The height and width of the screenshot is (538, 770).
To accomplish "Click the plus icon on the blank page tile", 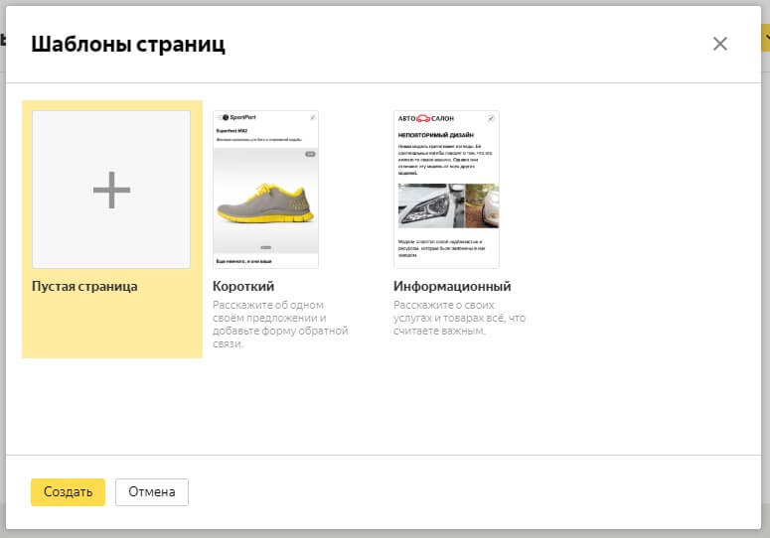I will pyautogui.click(x=111, y=190).
